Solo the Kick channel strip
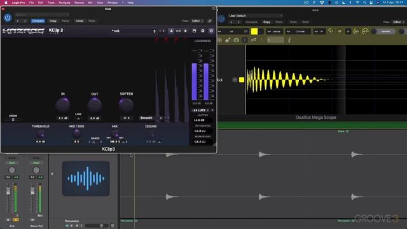Screen dimensions: 407x229 (16, 219)
